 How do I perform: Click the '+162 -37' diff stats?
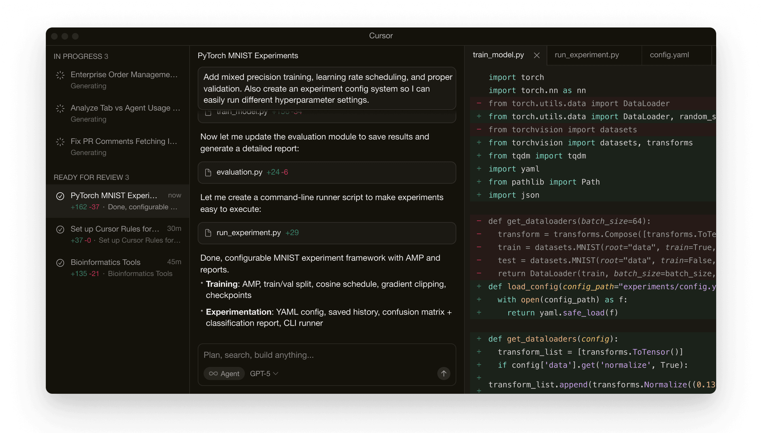coord(85,207)
